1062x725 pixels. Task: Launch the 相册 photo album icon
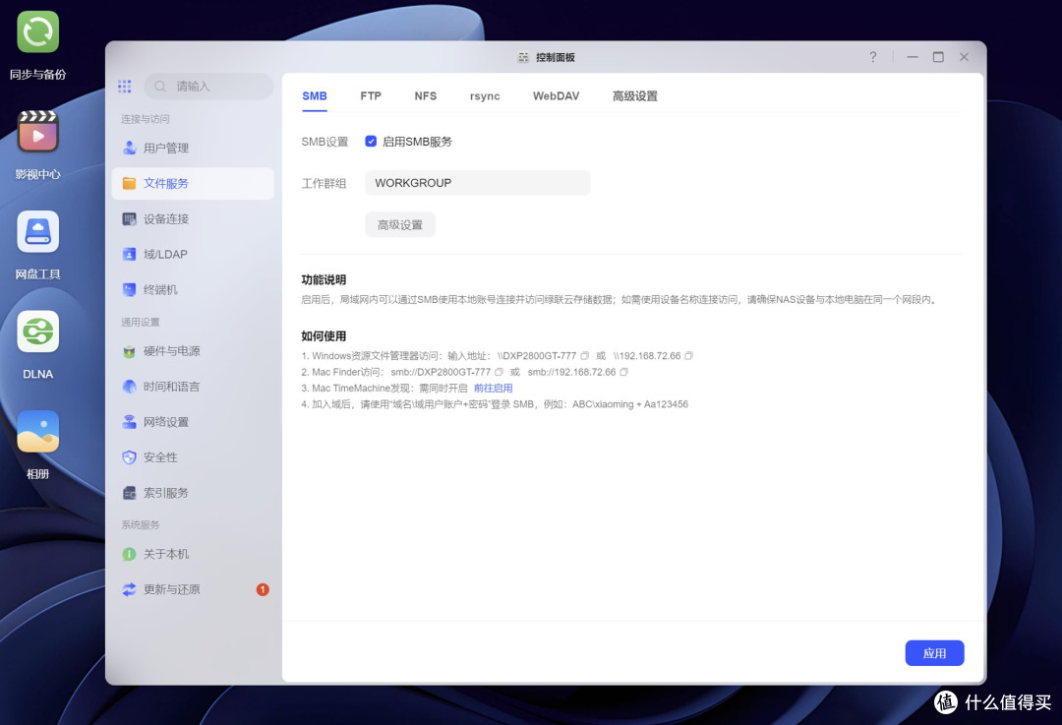pos(38,432)
